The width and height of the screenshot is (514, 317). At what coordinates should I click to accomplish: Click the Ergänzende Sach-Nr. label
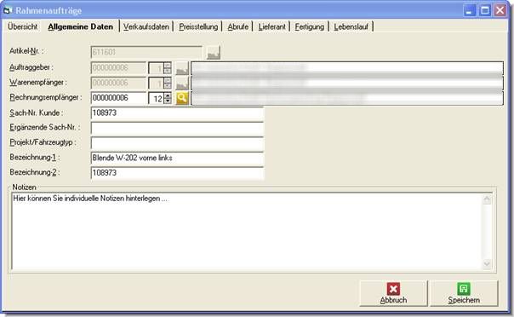point(44,128)
